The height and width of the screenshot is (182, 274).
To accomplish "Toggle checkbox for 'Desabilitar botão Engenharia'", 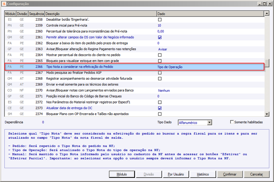I will coord(160,20).
